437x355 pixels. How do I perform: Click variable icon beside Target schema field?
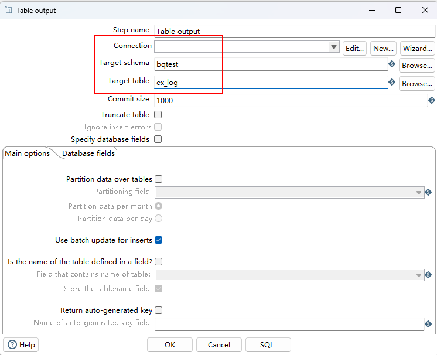392,64
